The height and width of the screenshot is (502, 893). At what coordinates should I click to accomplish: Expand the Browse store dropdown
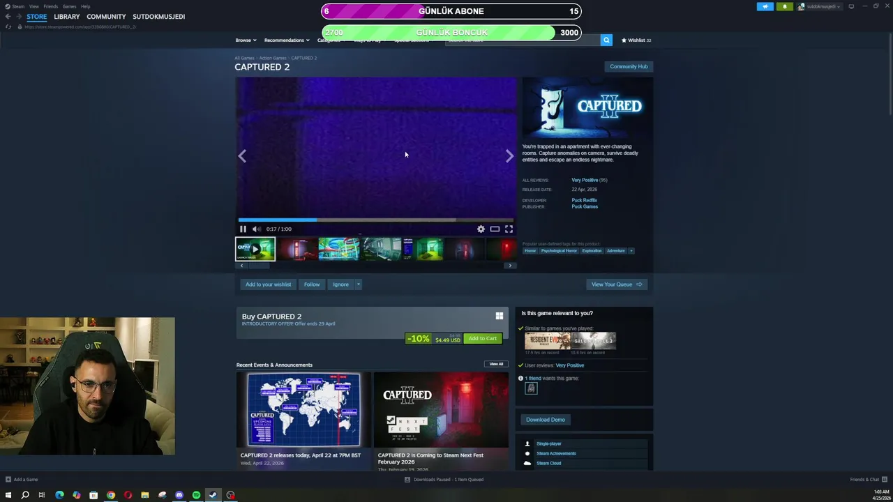[246, 40]
